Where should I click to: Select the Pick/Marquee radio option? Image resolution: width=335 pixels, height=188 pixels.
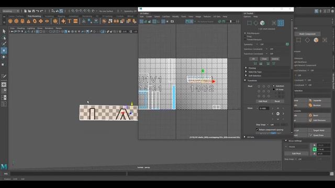[245, 33]
